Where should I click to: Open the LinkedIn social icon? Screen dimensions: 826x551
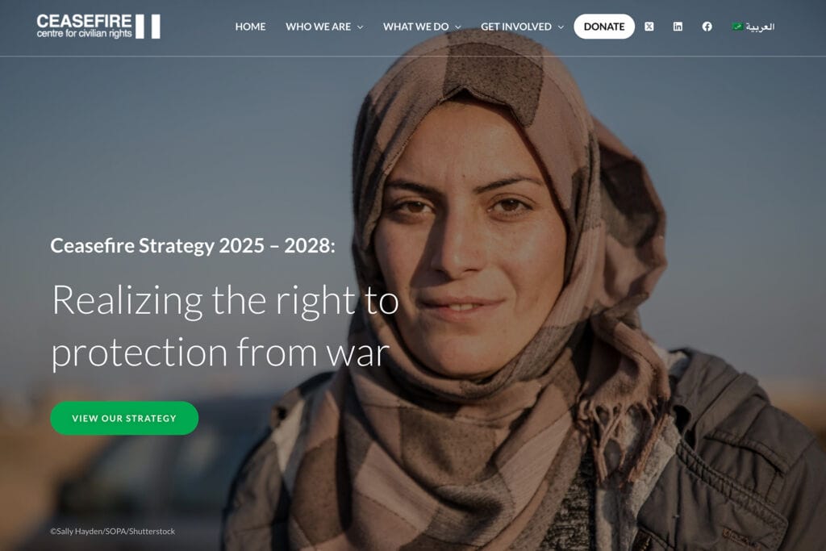point(678,27)
